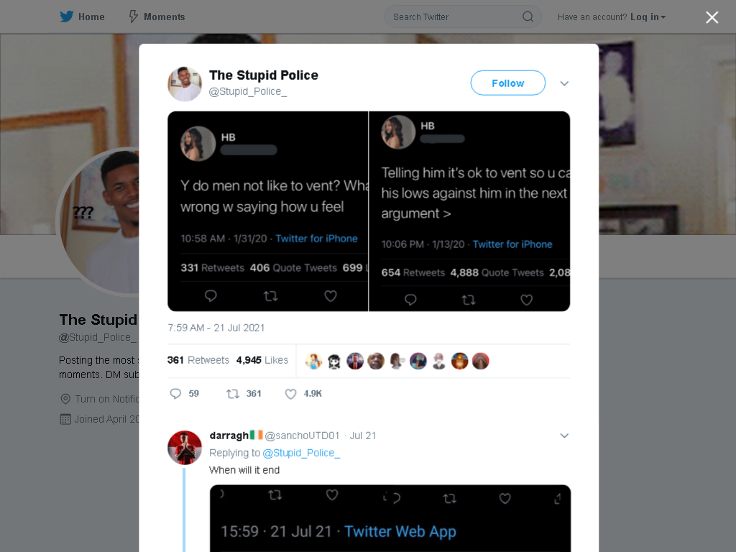View the 361 Retweets list
The image size is (736, 552).
198,360
